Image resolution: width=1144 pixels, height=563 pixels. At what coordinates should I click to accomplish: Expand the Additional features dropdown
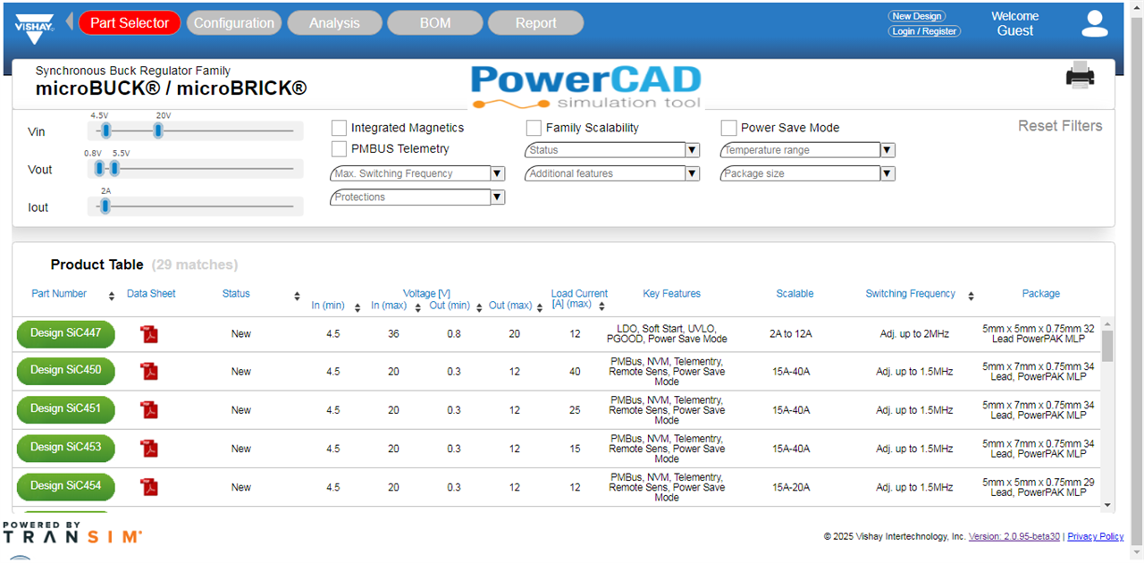point(612,173)
